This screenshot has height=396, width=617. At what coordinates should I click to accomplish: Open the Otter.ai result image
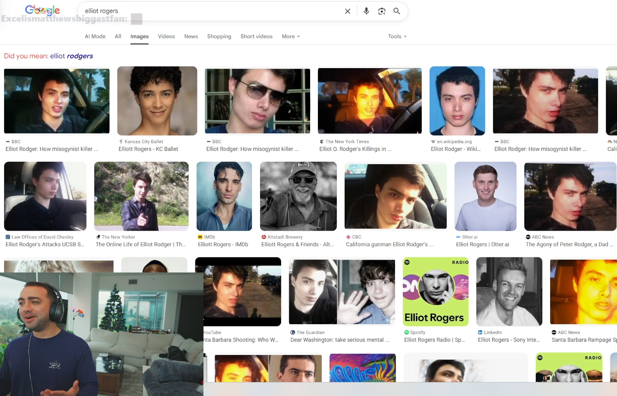pyautogui.click(x=485, y=196)
